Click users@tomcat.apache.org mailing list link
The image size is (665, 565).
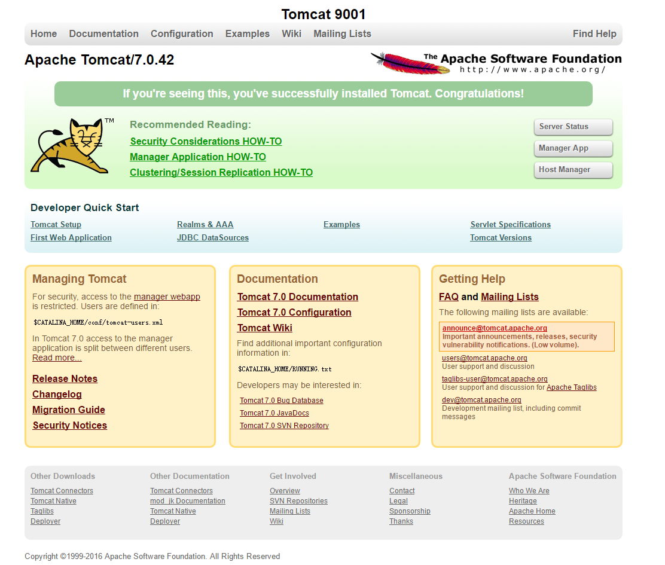pos(485,358)
